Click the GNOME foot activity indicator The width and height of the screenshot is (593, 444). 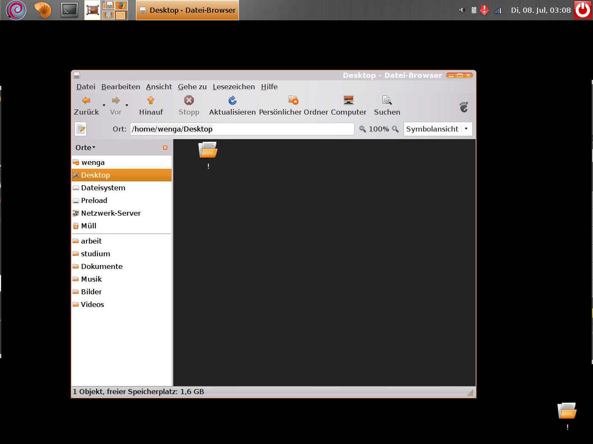464,107
